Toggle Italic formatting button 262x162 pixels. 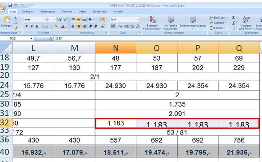point(32,26)
